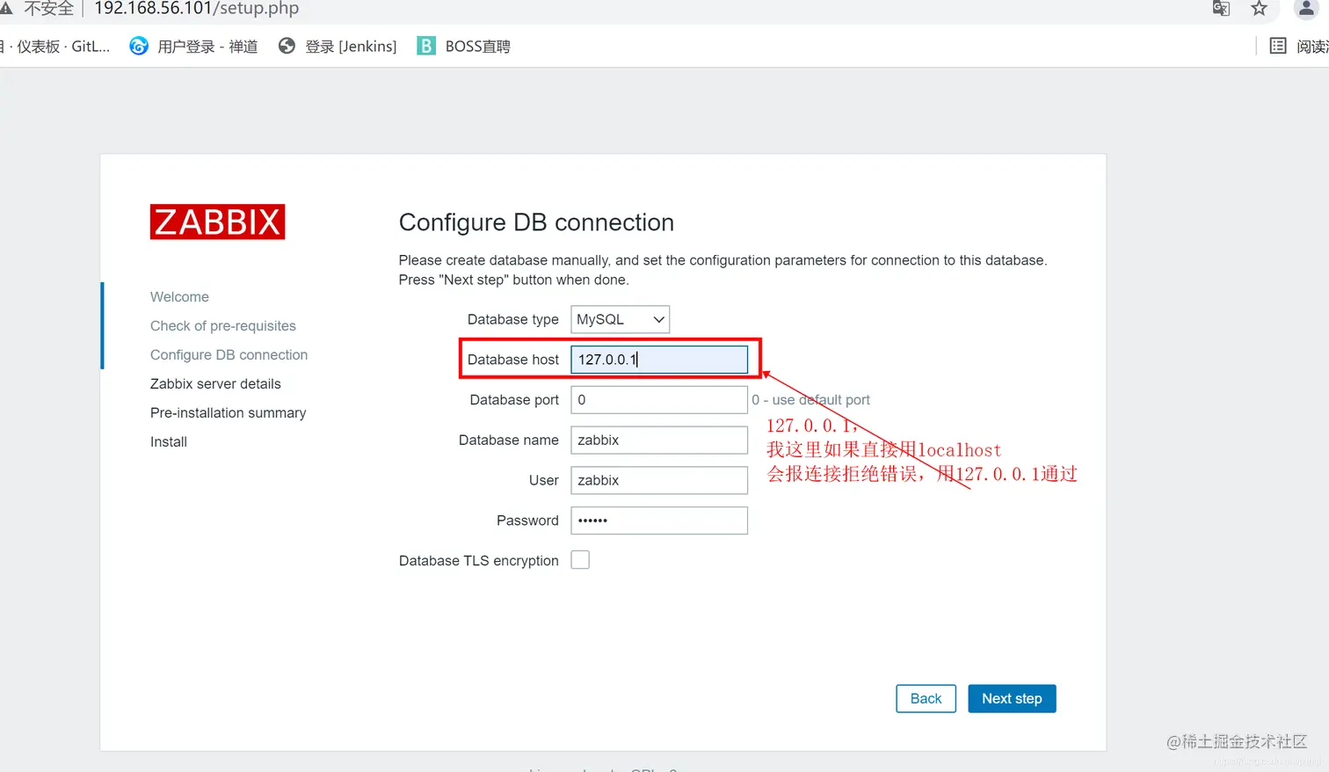Open the Database type MySQL dropdown
This screenshot has width=1329, height=772.
[620, 319]
